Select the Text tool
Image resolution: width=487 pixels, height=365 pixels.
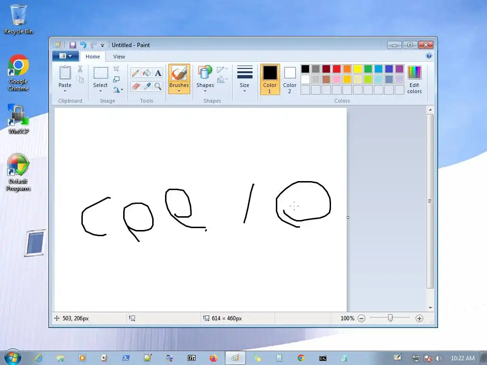158,73
